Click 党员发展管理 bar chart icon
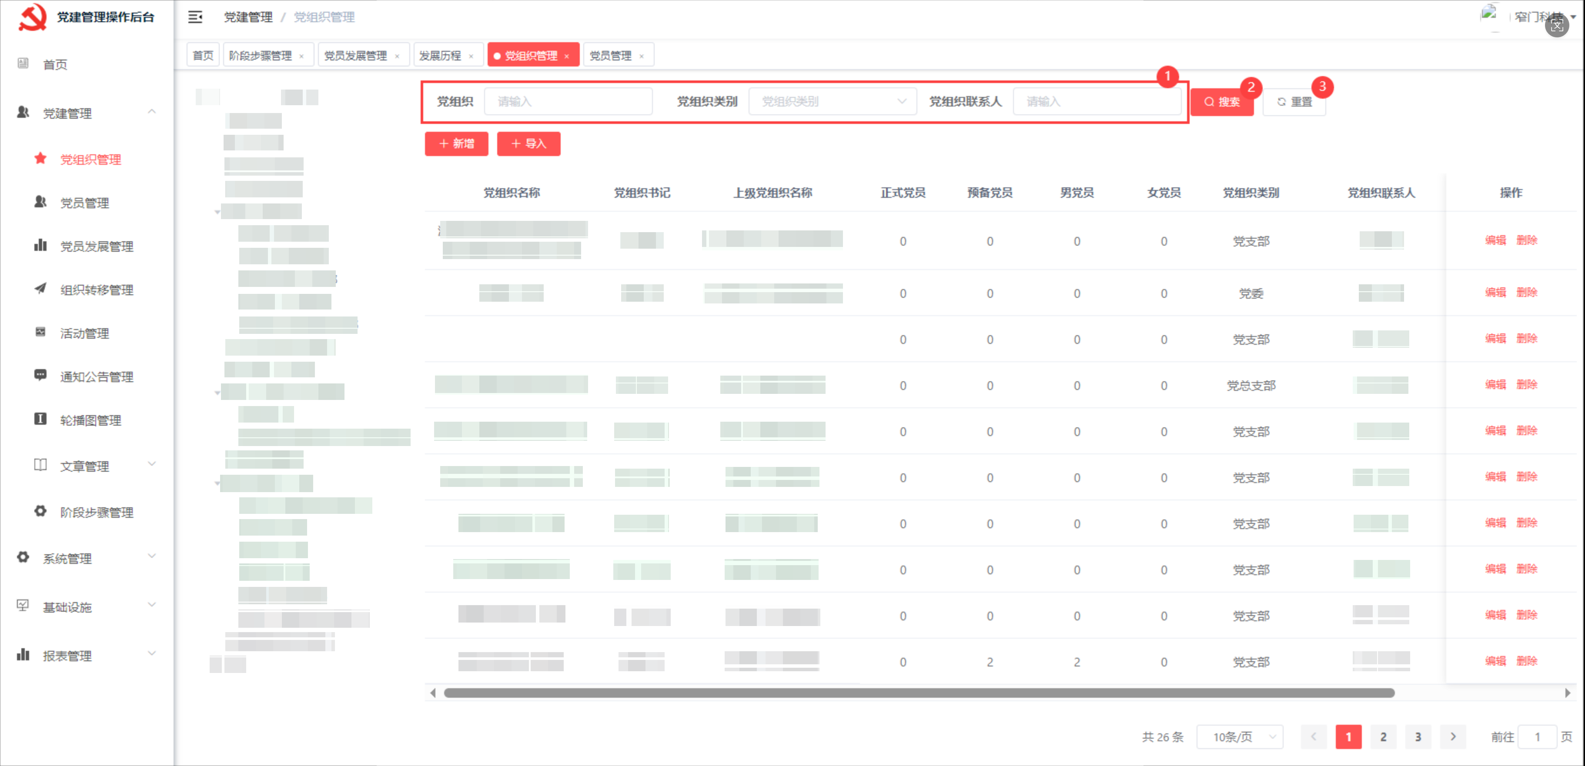1585x766 pixels. tap(40, 245)
